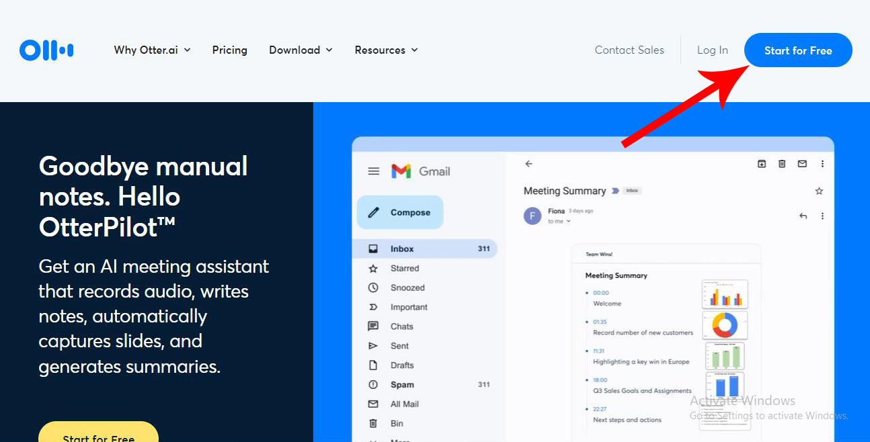The height and width of the screenshot is (442, 870).
Task: Select the Inbox tray icon
Action: [373, 249]
